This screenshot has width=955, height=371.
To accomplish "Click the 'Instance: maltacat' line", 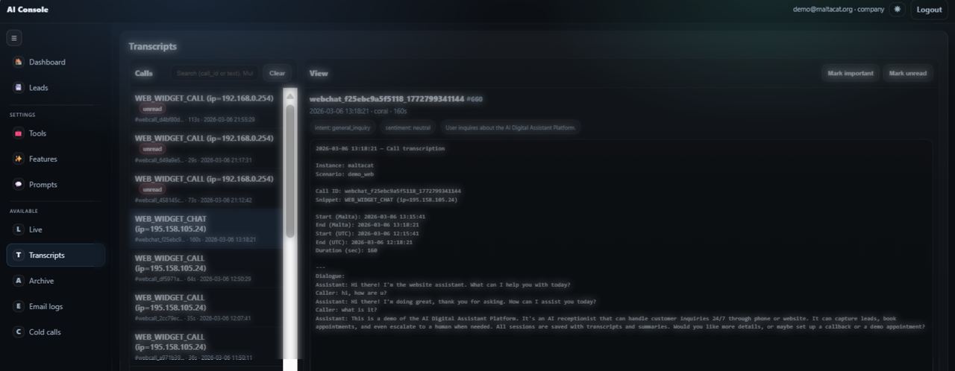I will click(x=344, y=165).
